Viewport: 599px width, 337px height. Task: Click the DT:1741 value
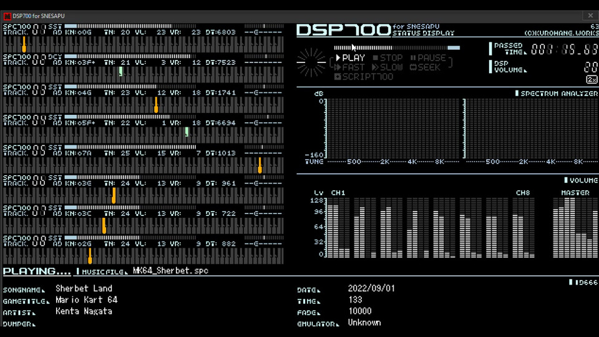click(220, 93)
